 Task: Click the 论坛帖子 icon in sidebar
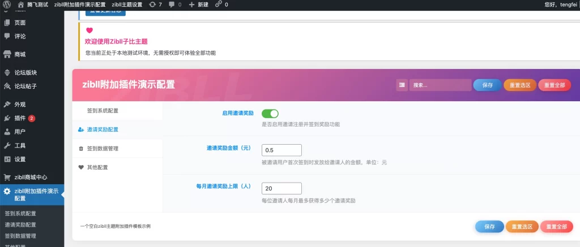click(7, 86)
